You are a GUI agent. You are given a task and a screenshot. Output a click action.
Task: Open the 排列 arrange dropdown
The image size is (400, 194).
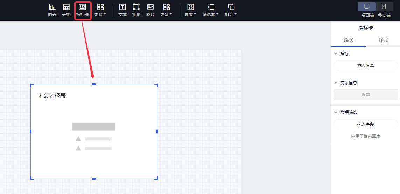[231, 10]
